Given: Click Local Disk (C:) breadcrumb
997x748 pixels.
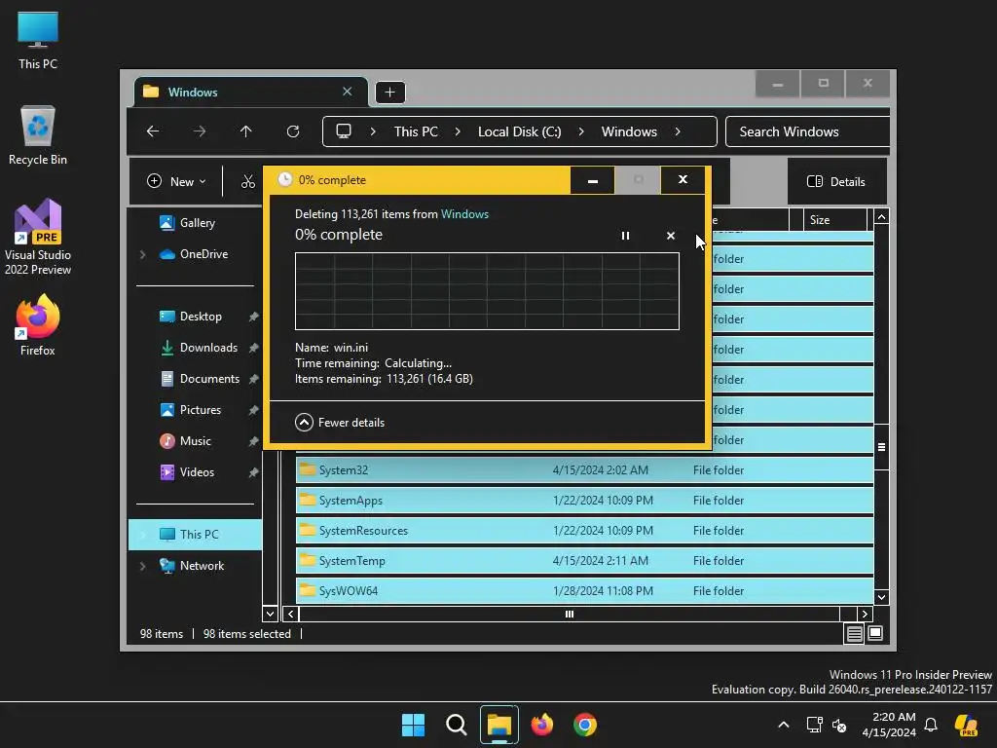Looking at the screenshot, I should [x=520, y=131].
